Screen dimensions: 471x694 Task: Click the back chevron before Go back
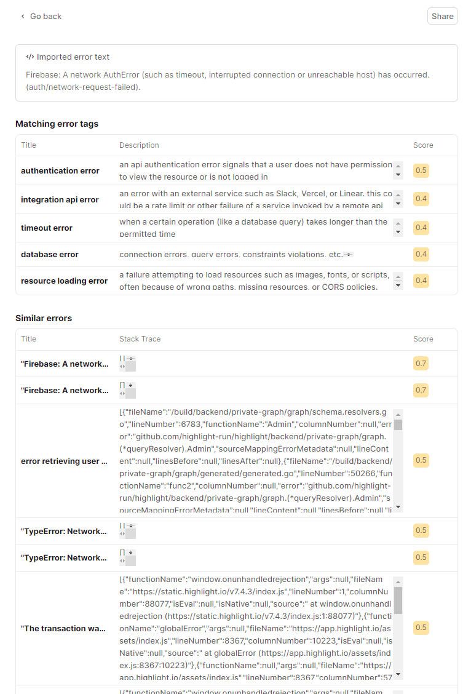click(x=23, y=17)
